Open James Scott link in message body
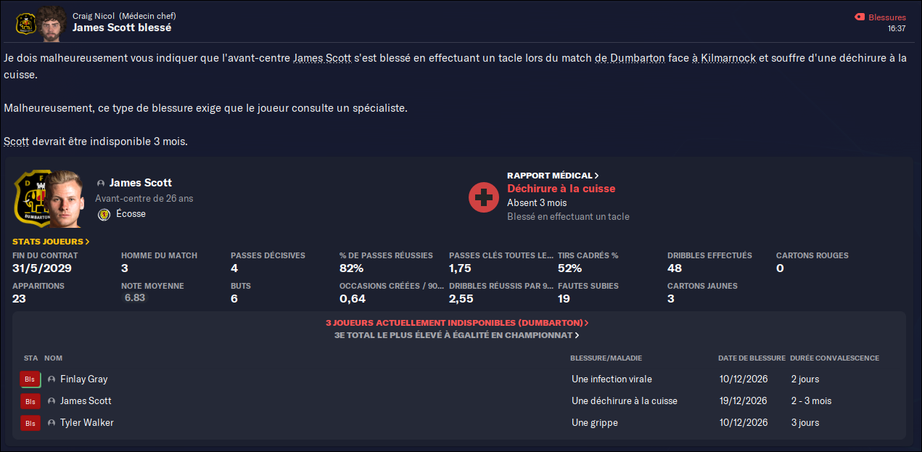The height and width of the screenshot is (452, 922). click(x=322, y=58)
